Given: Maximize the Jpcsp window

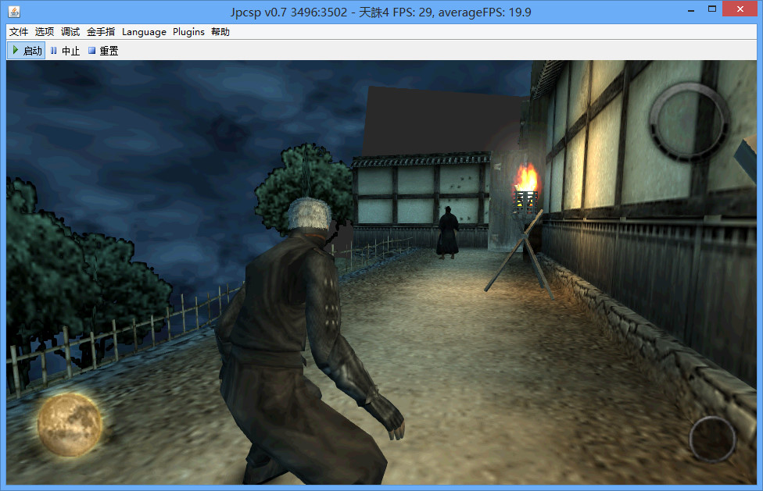Looking at the screenshot, I should (712, 9).
